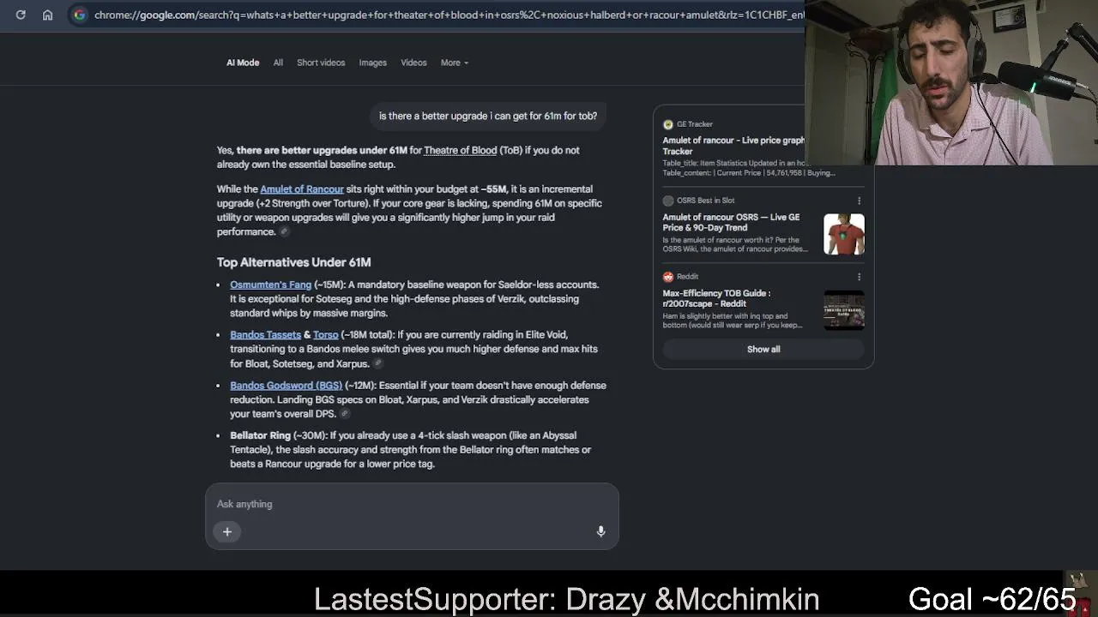This screenshot has height=617, width=1098.
Task: Start voice input with the microphone
Action: pos(600,532)
